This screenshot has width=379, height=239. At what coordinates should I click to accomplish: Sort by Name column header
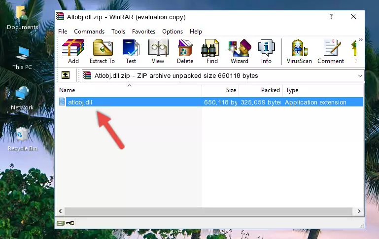(129, 90)
